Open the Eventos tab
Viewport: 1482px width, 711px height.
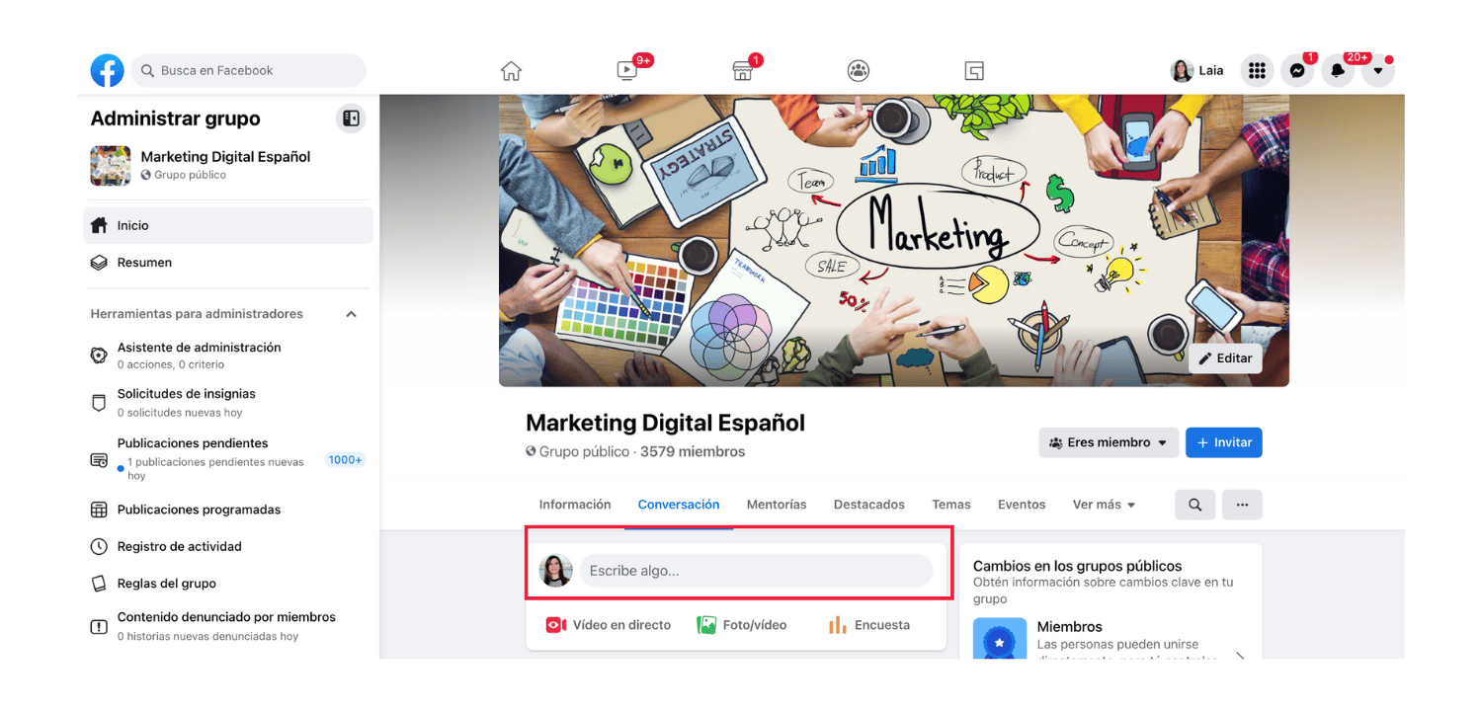coord(1022,505)
